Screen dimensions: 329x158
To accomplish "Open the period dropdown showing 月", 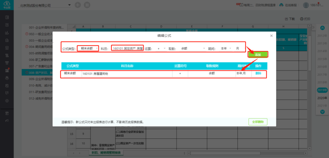I will 240,48.
